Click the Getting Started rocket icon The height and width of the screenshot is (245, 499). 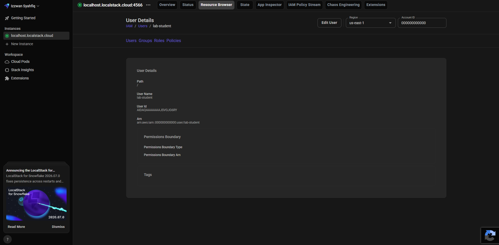pos(7,18)
